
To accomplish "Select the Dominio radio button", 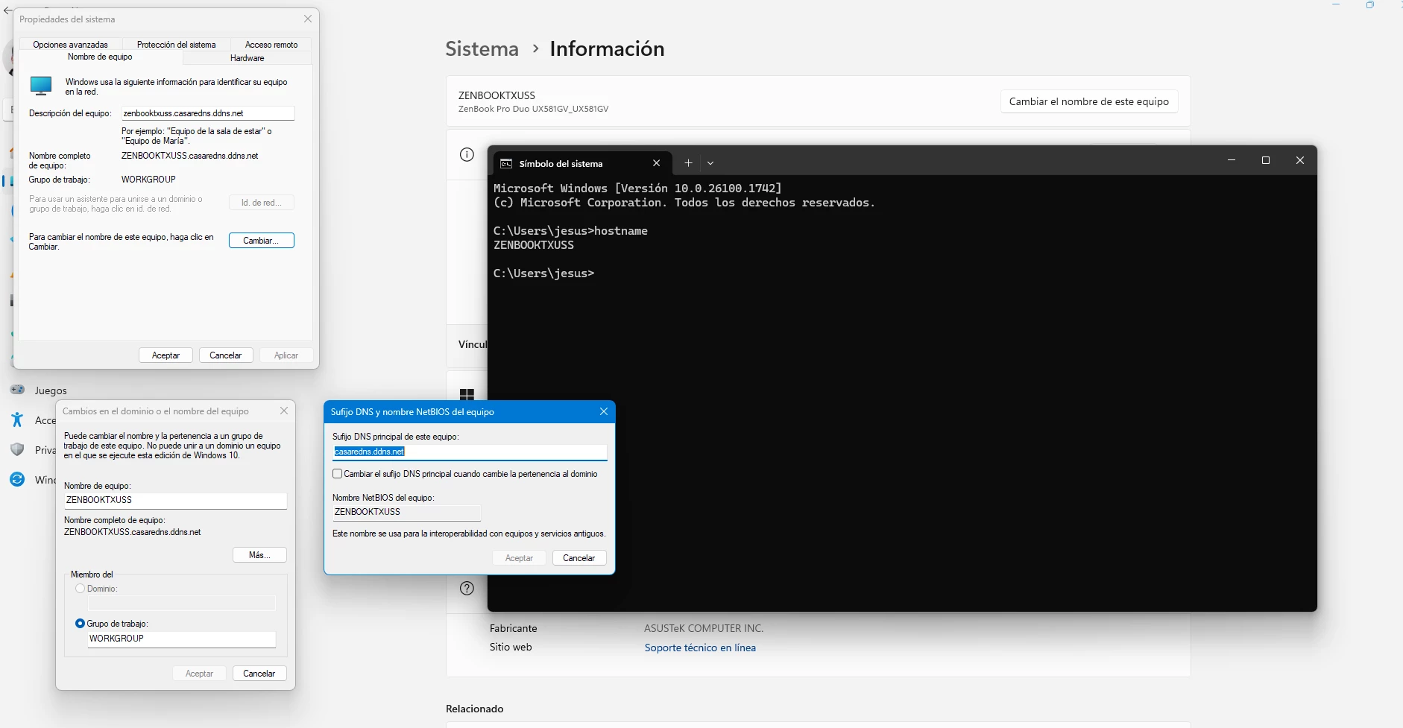I will [x=80, y=589].
